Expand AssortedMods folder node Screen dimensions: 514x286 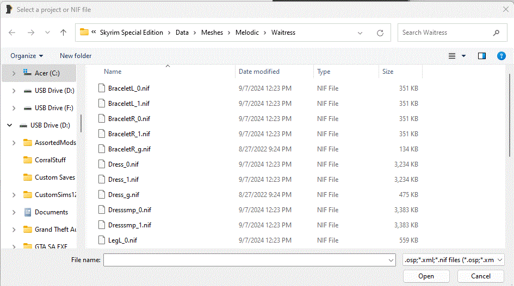(14, 143)
